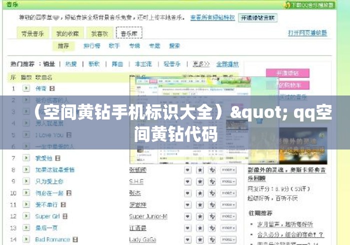Image resolution: width=350 pixels, height=245 pixels.
Task: Play song 13 最后一页
Action: (26, 227)
